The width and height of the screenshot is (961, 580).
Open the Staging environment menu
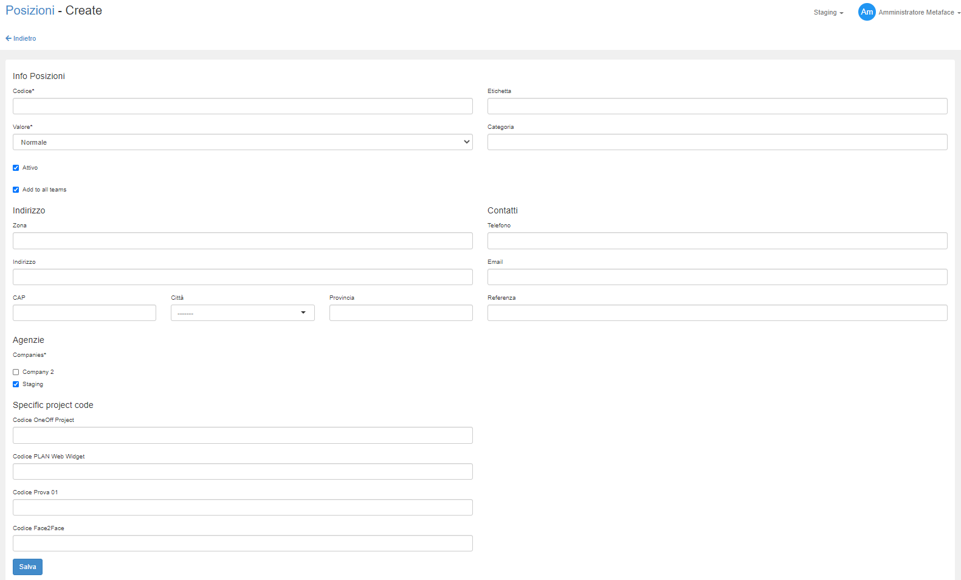[828, 13]
